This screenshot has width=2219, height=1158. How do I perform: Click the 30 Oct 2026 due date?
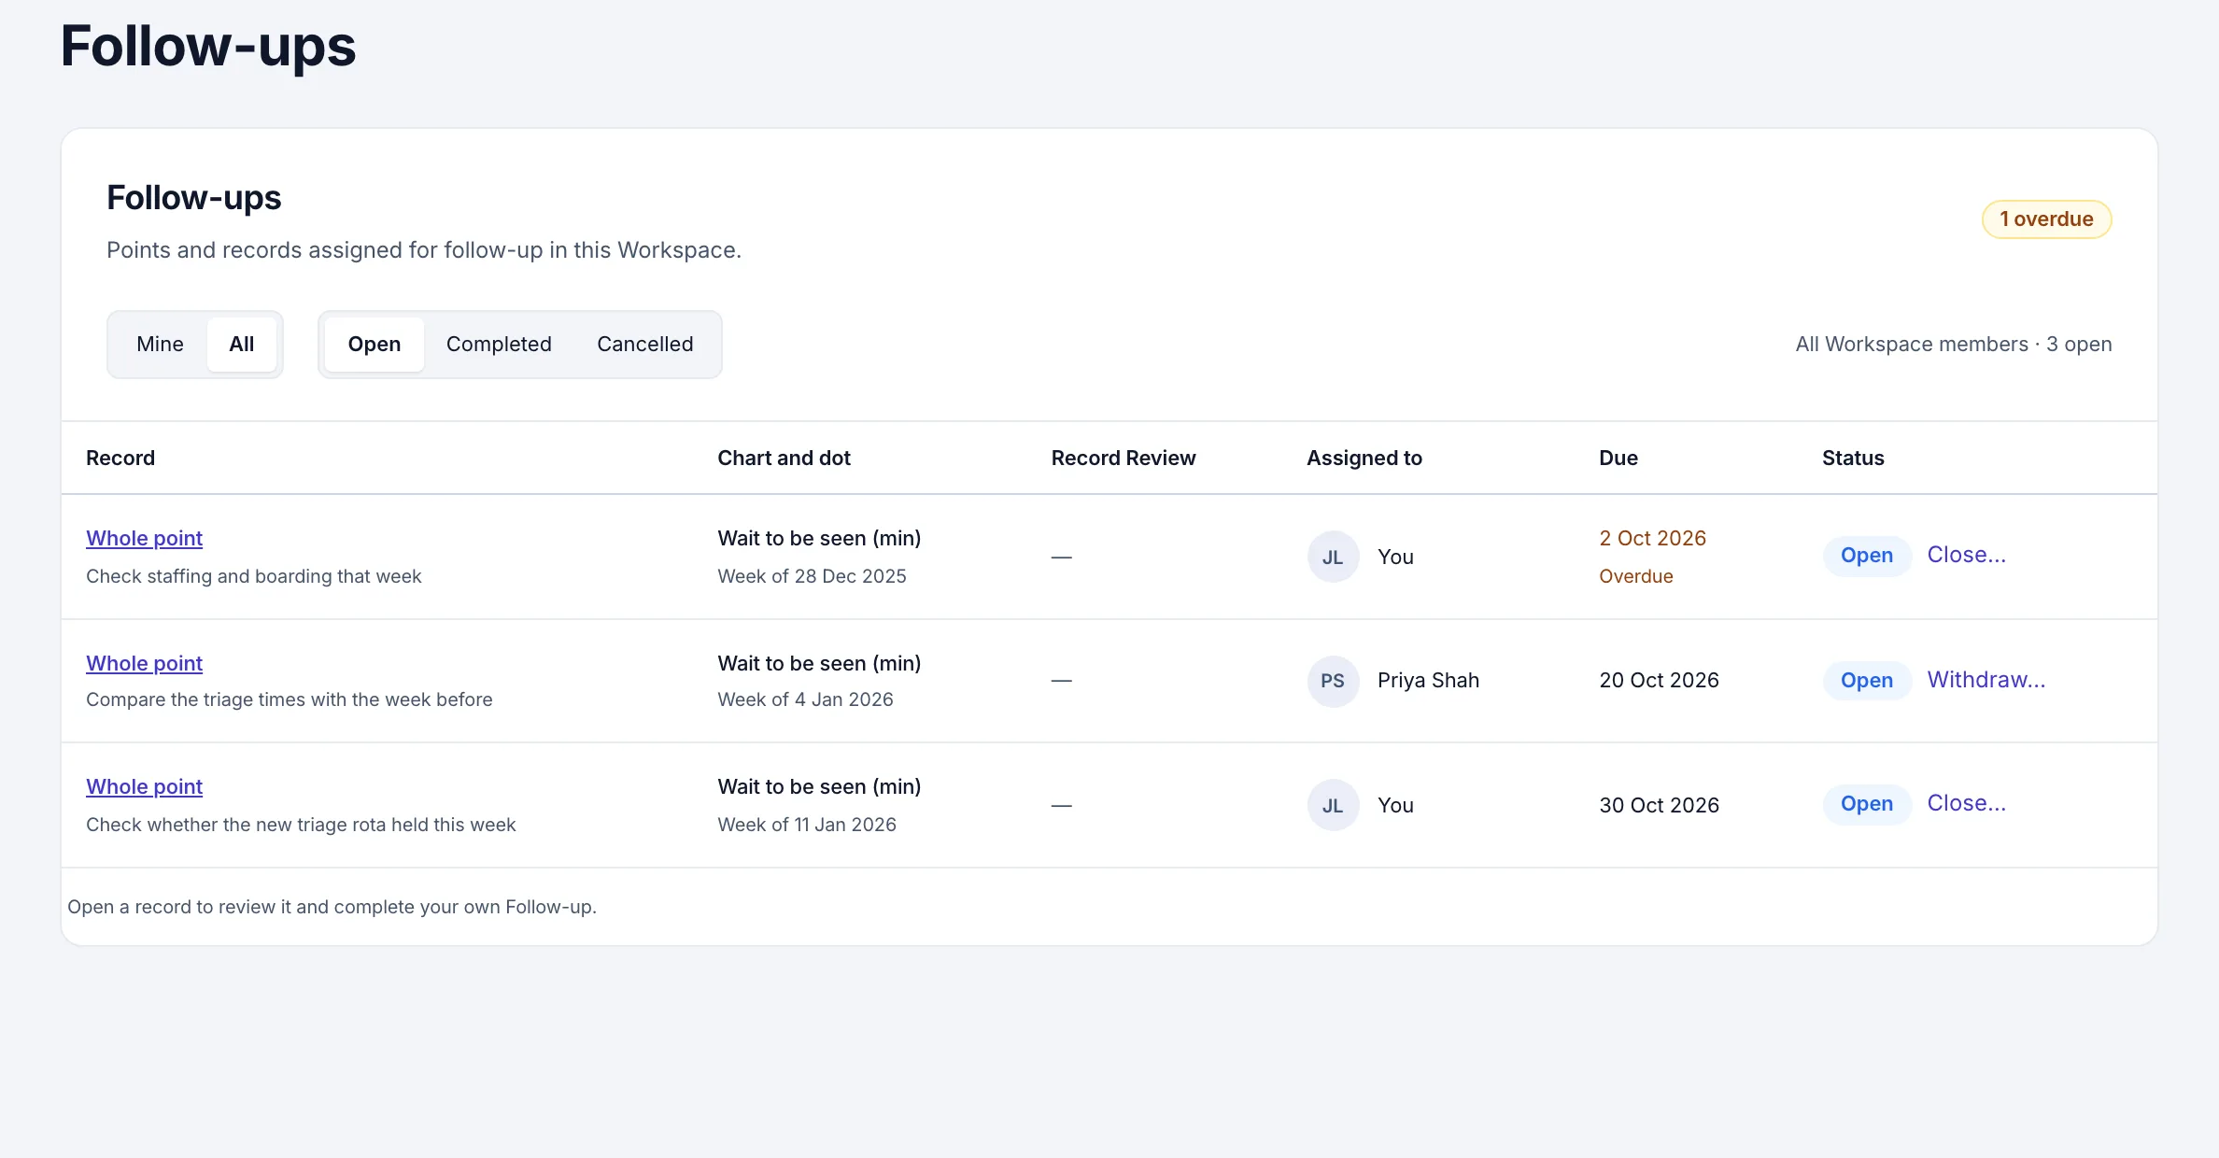[1659, 805]
